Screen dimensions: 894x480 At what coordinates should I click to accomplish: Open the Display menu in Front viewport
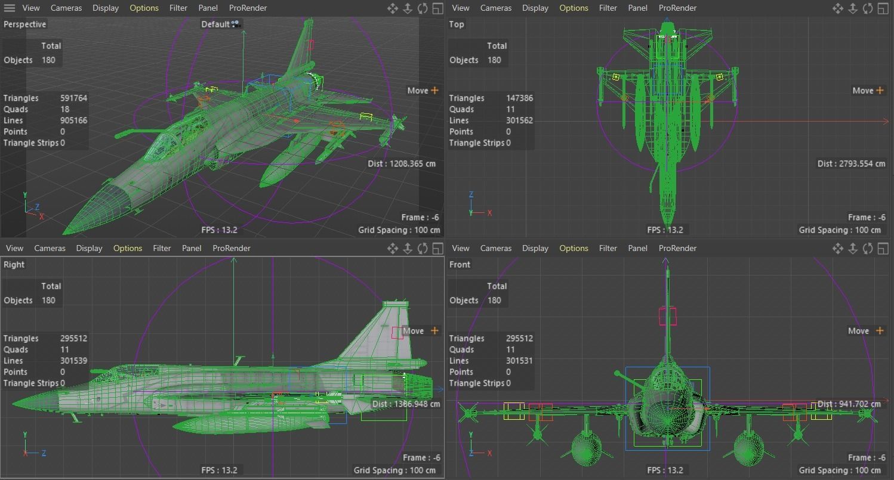click(535, 248)
